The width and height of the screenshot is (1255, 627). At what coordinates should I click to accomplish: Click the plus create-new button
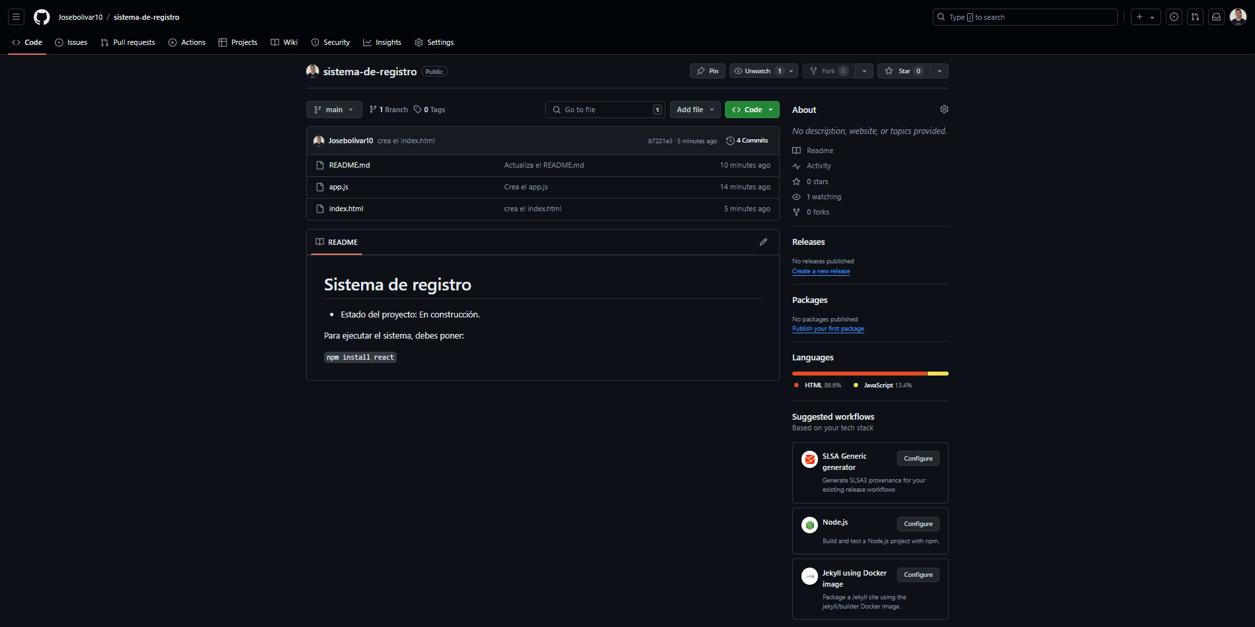pyautogui.click(x=1139, y=17)
